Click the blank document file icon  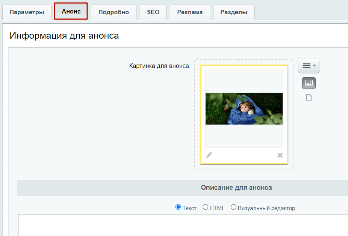[309, 97]
